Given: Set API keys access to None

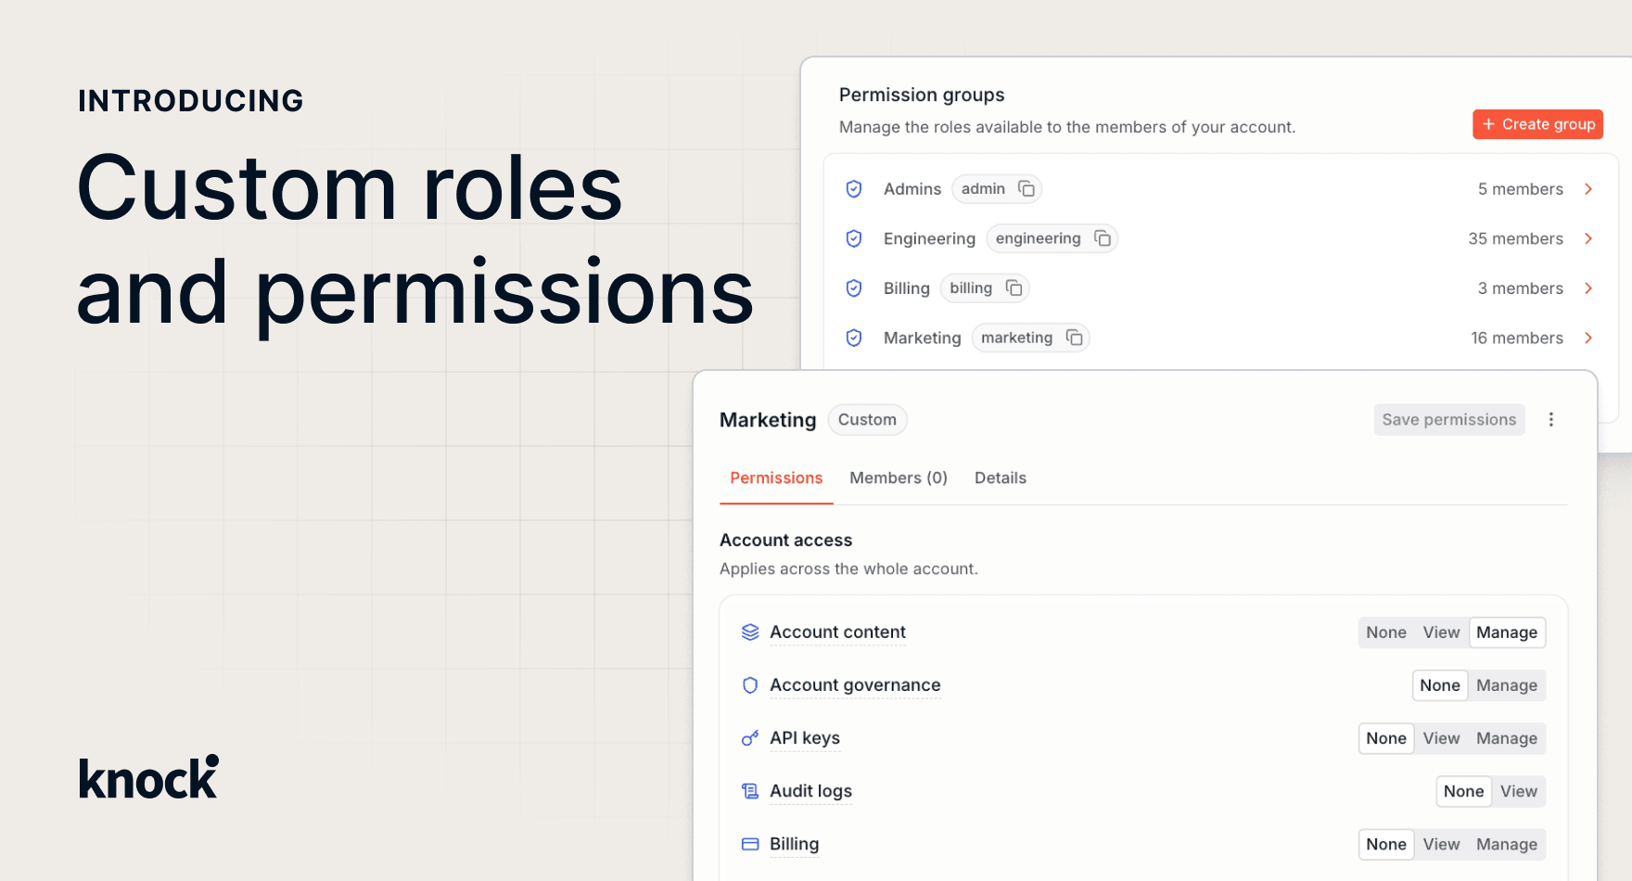Looking at the screenshot, I should point(1386,738).
